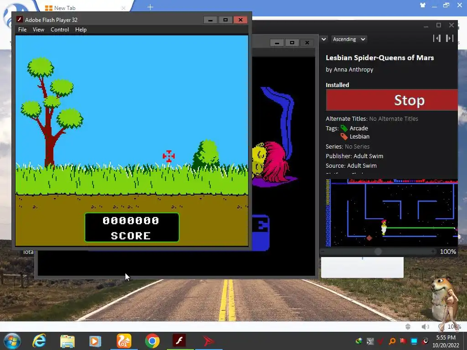Image resolution: width=467 pixels, height=350 pixels.
Task: Open the dropdown left of Ascending
Action: [x=324, y=39]
